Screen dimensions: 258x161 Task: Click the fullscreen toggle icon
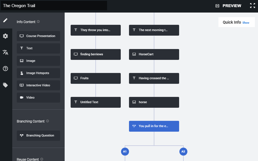click(x=253, y=6)
